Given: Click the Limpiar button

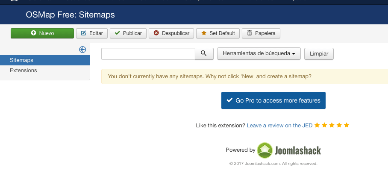Looking at the screenshot, I should [319, 54].
